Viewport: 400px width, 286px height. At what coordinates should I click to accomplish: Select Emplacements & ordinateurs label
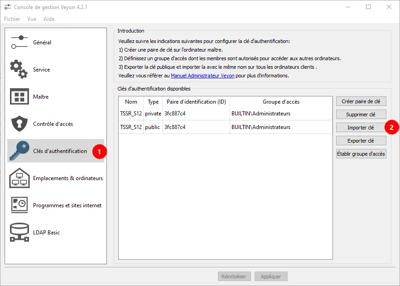point(68,178)
